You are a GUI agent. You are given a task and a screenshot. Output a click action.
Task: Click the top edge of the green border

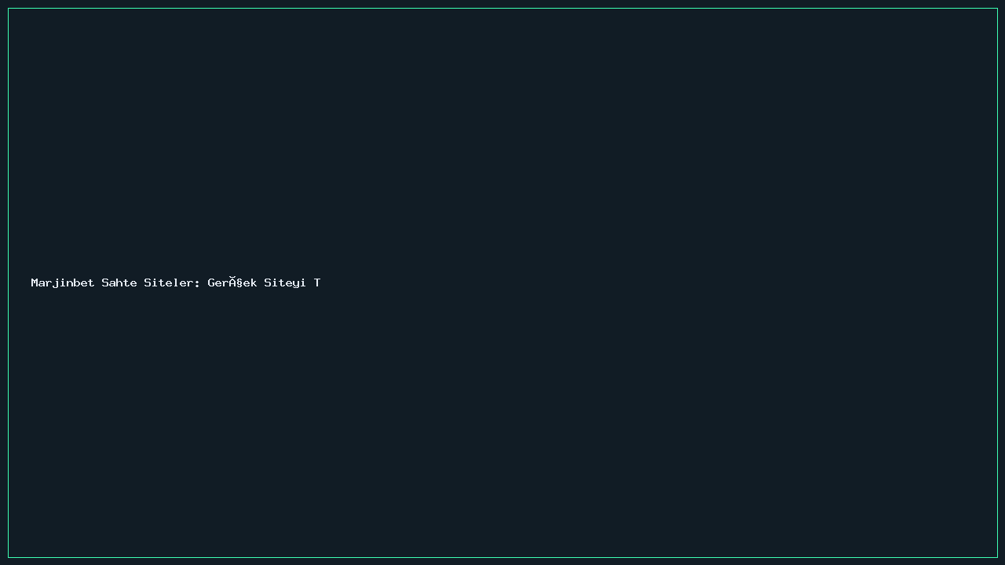(502, 9)
